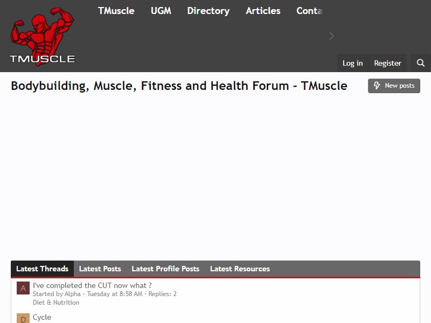Viewport: 431px width, 323px height.
Task: Switch to the Latest Posts tab
Action: click(100, 269)
